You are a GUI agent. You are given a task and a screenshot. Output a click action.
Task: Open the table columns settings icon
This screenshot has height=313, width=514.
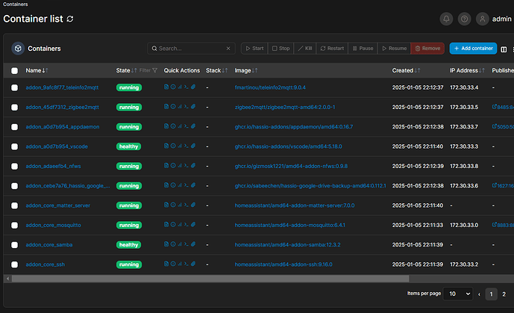504,49
